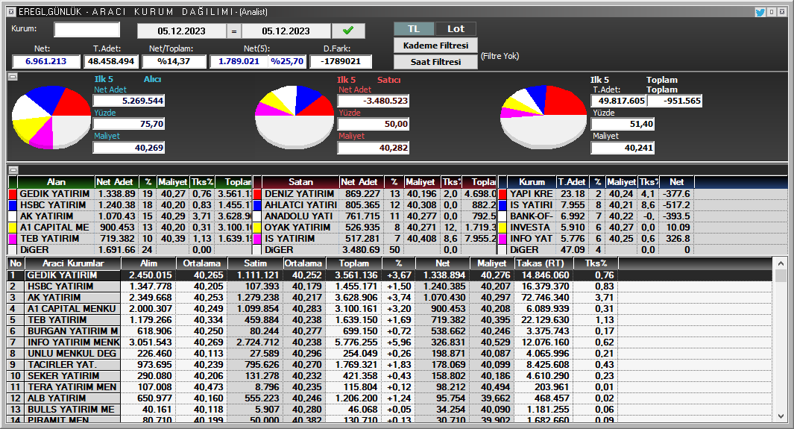Click the restore window icon beside Twitter
Screen dimensions: 794x429
(772, 12)
